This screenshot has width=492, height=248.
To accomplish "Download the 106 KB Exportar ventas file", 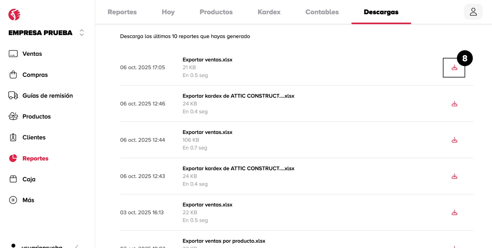I will coord(454,140).
